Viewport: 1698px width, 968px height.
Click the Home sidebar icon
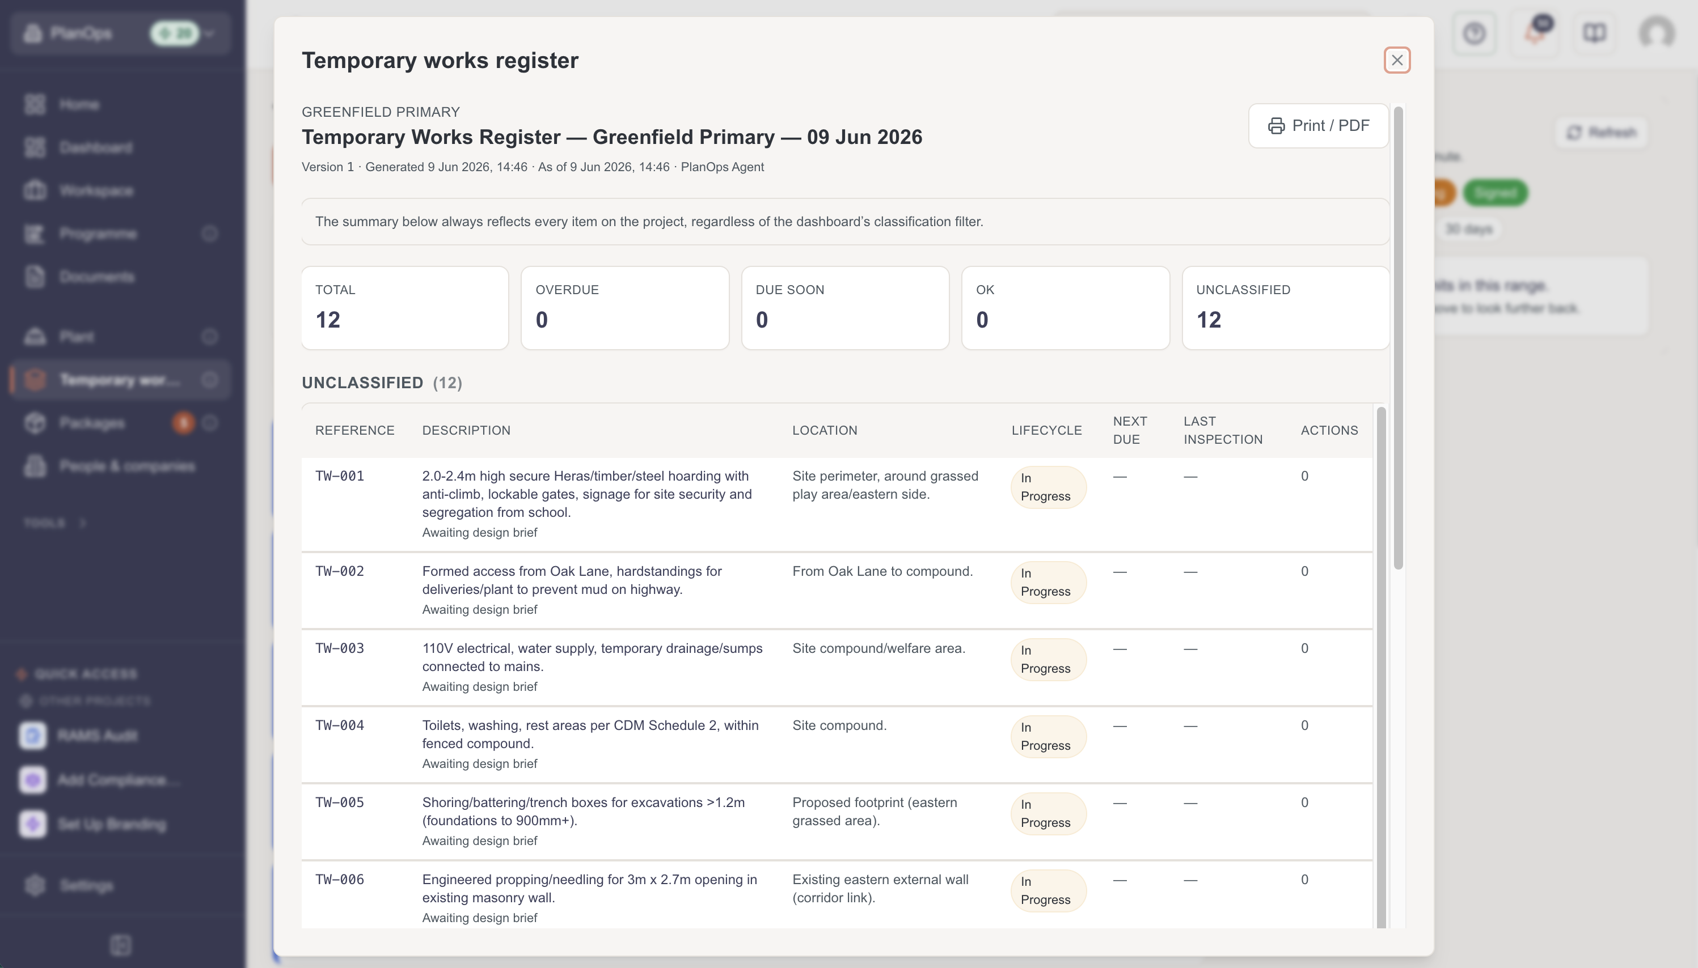pos(35,104)
